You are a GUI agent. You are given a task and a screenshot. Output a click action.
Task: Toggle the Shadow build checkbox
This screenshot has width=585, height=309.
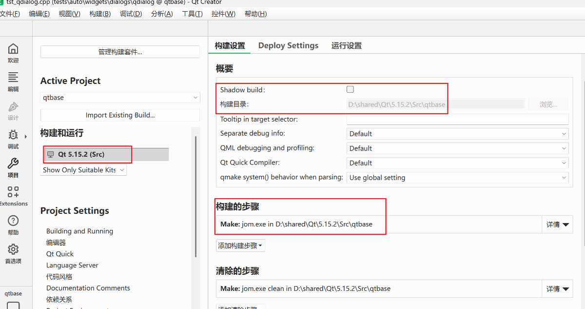tap(350, 89)
